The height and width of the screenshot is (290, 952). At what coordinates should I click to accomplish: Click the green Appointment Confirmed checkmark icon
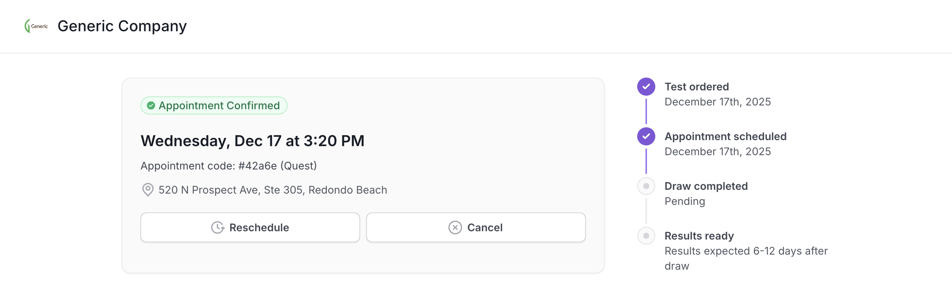coord(151,105)
